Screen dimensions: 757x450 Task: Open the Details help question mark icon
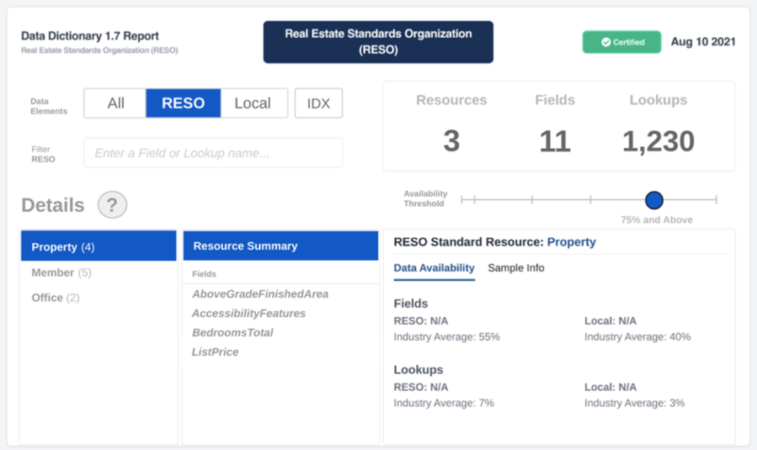(112, 205)
